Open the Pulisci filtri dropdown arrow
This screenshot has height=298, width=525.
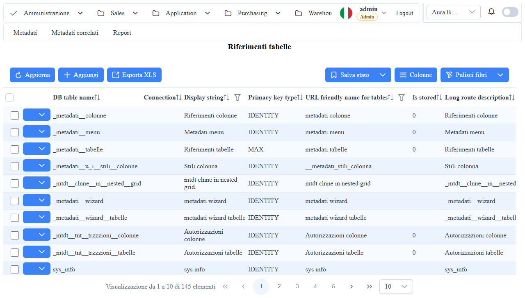[x=500, y=75]
